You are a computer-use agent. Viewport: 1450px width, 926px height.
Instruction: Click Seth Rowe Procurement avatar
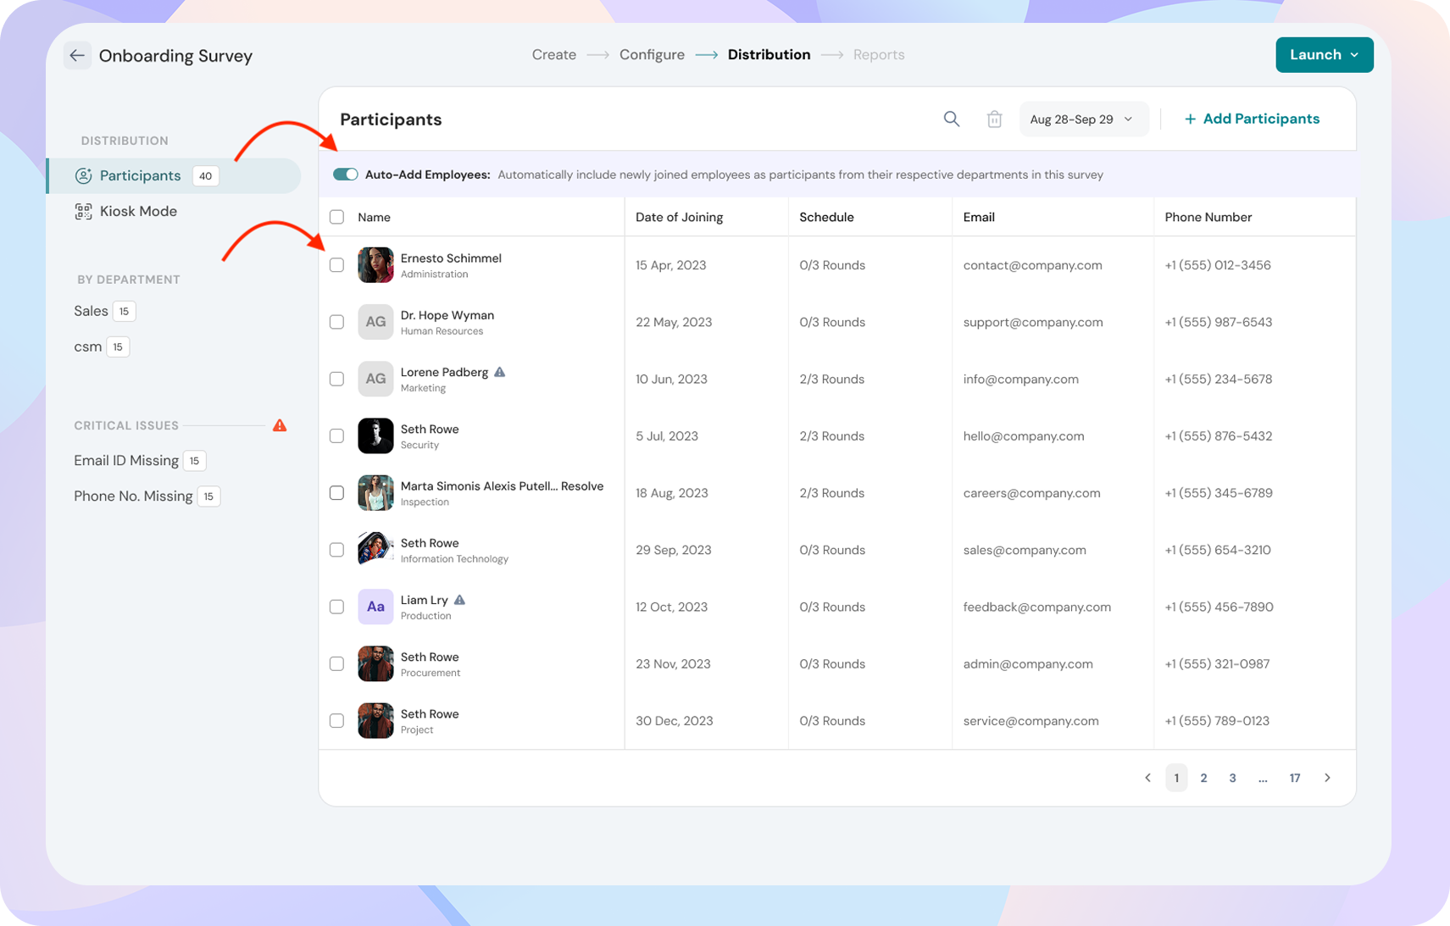click(375, 663)
